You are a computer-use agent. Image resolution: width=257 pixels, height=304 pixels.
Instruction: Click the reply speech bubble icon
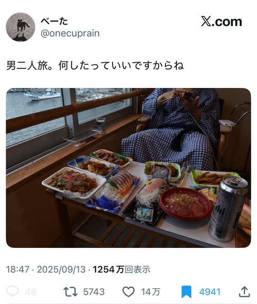pyautogui.click(x=12, y=292)
